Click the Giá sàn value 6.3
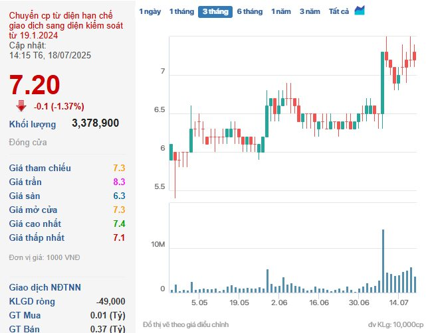 [119, 196]
